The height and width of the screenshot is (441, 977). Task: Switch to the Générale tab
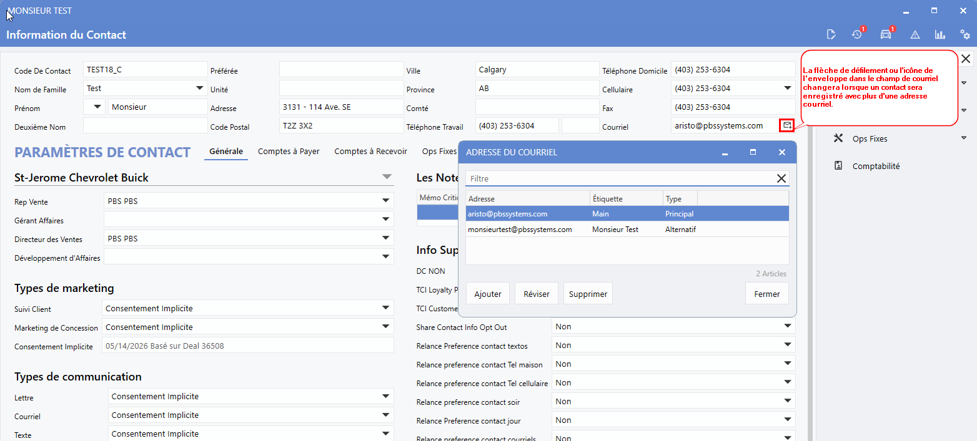point(226,151)
